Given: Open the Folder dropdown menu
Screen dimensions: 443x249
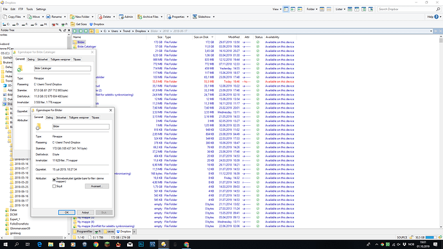Looking at the screenshot, I should [x=312, y=10].
